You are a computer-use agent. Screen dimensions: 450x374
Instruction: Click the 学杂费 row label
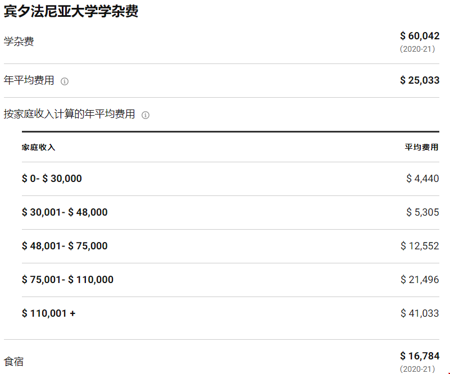(x=19, y=42)
